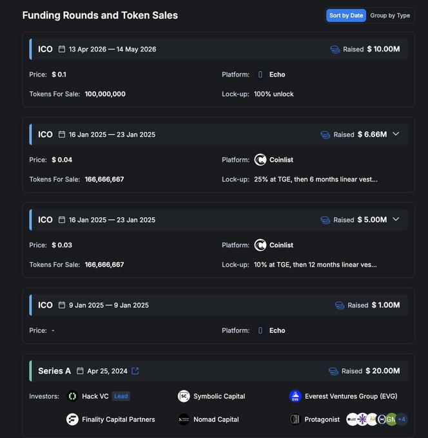Expand the $6.66M ICO round chevron
This screenshot has height=438, width=428.
[396, 134]
